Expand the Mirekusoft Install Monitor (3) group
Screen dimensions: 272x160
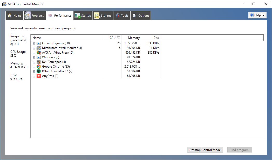tap(34, 48)
